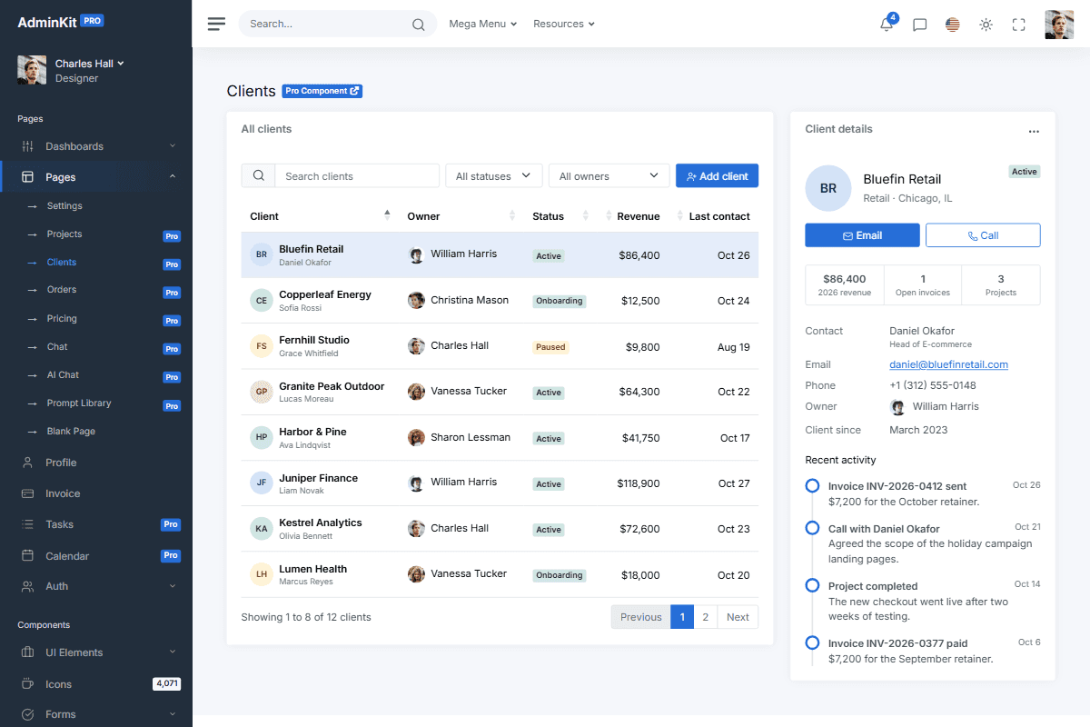The image size is (1090, 727).
Task: Open the All statuses filter dropdown
Action: point(494,176)
